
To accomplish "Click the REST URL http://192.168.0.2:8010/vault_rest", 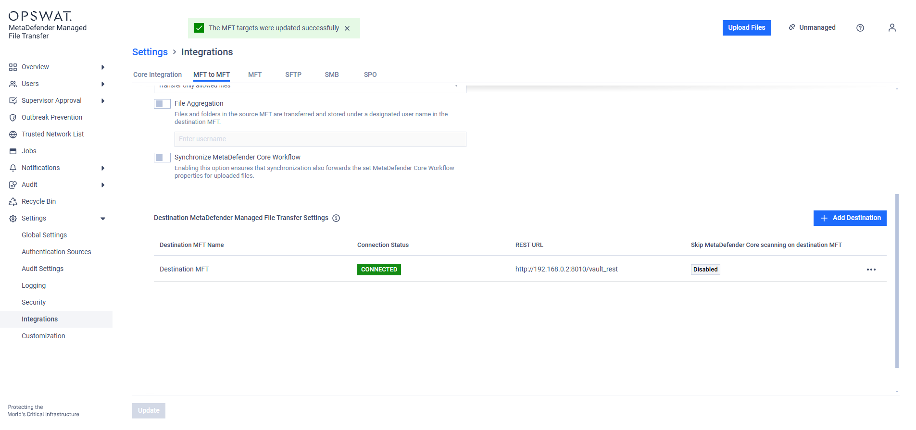I will click(566, 269).
